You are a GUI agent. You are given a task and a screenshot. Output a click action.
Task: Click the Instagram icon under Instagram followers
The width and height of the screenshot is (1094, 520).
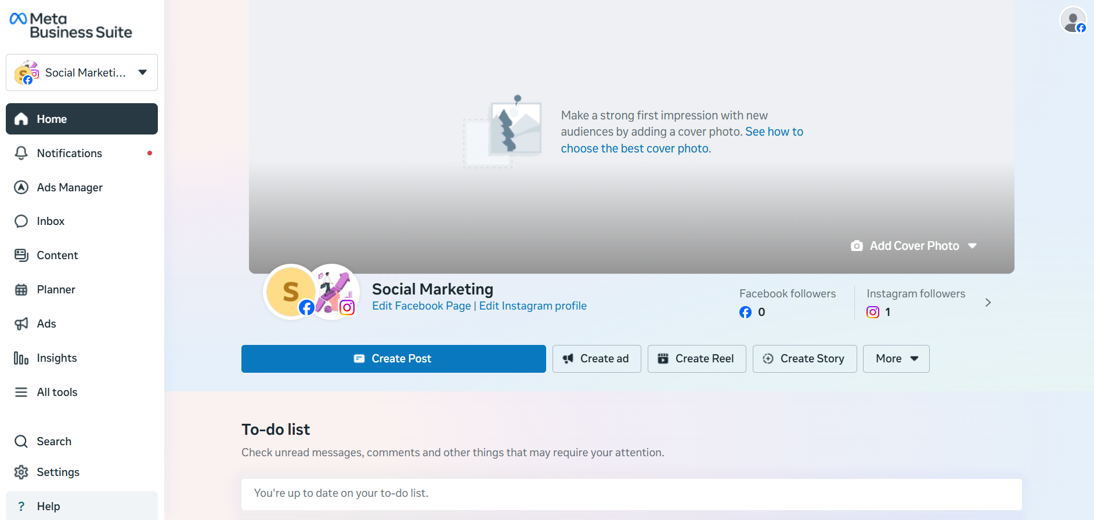tap(873, 312)
